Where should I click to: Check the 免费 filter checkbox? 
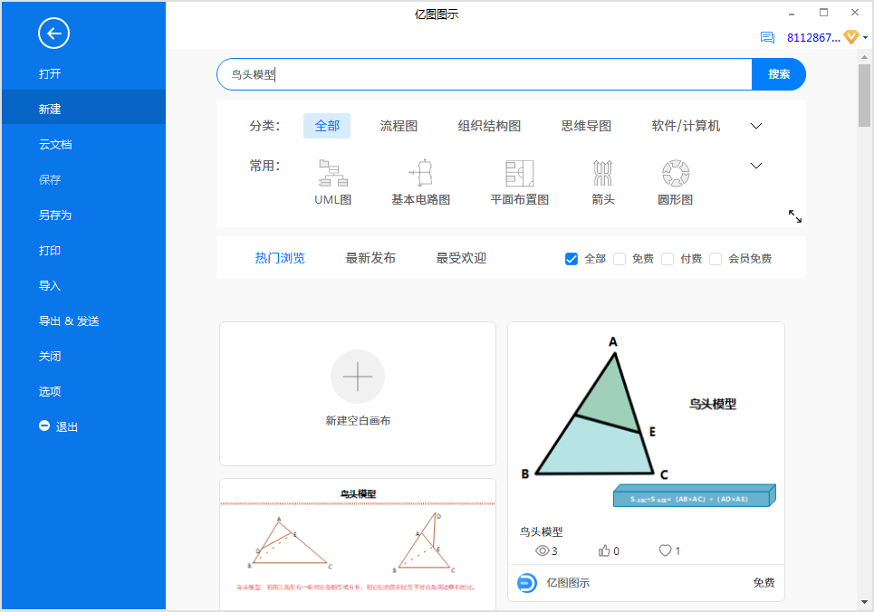(x=619, y=259)
